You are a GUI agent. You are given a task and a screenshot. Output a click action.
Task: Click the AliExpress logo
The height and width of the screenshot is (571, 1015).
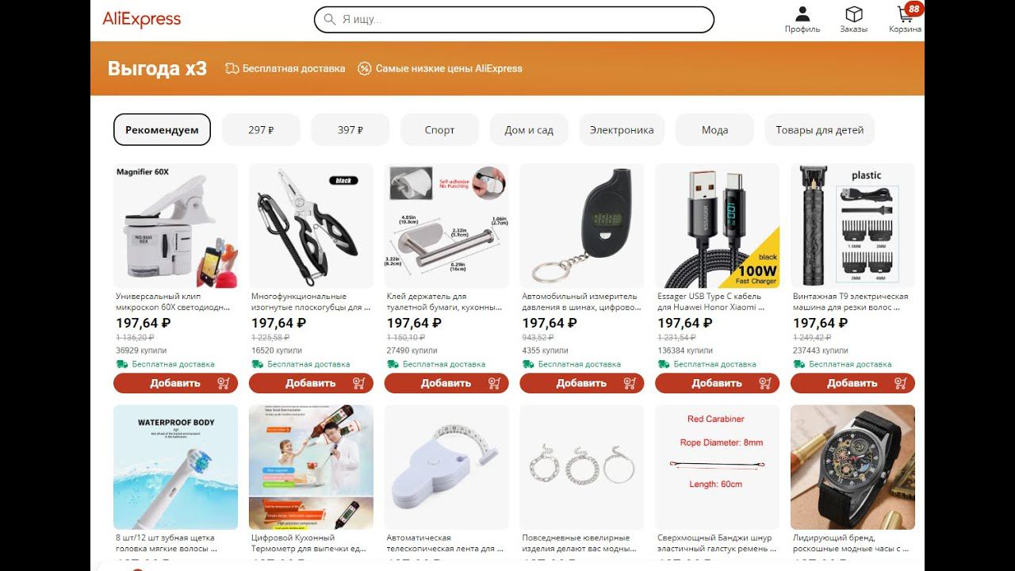coord(142,19)
